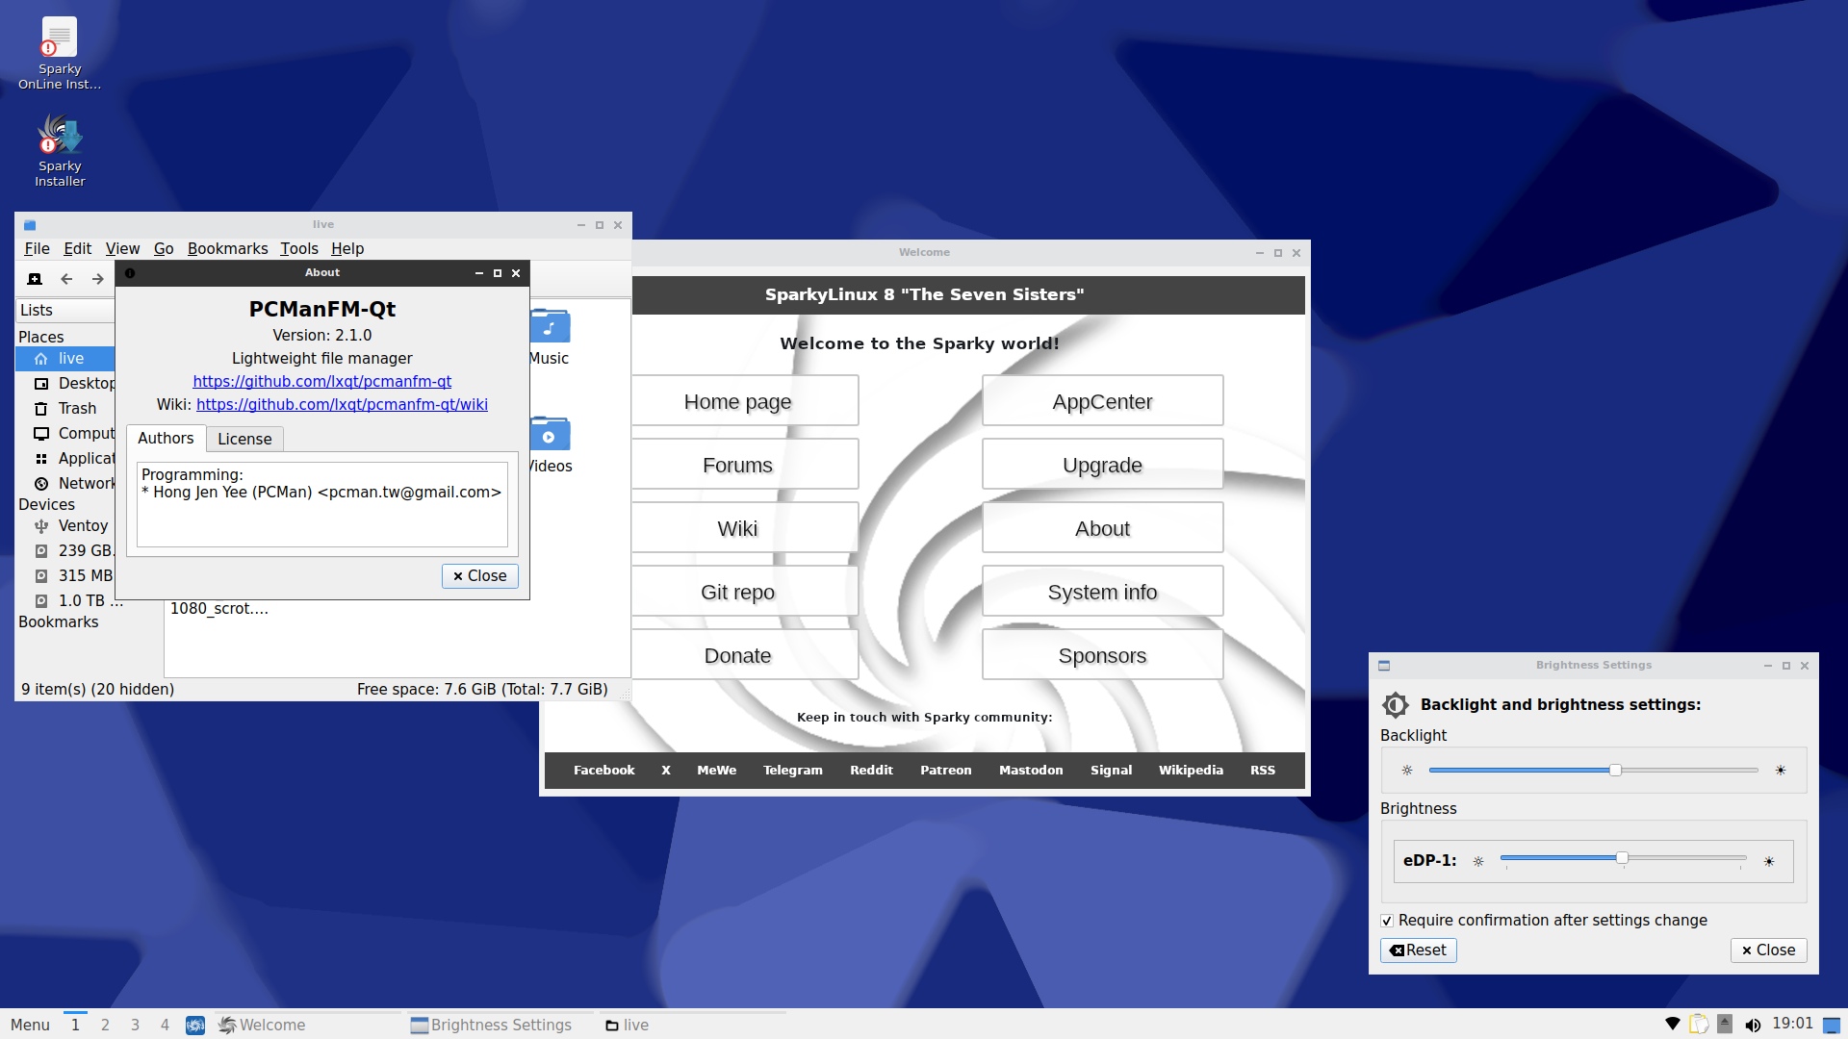Click the new tab toolbar icon
The width and height of the screenshot is (1848, 1039).
pyautogui.click(x=35, y=279)
